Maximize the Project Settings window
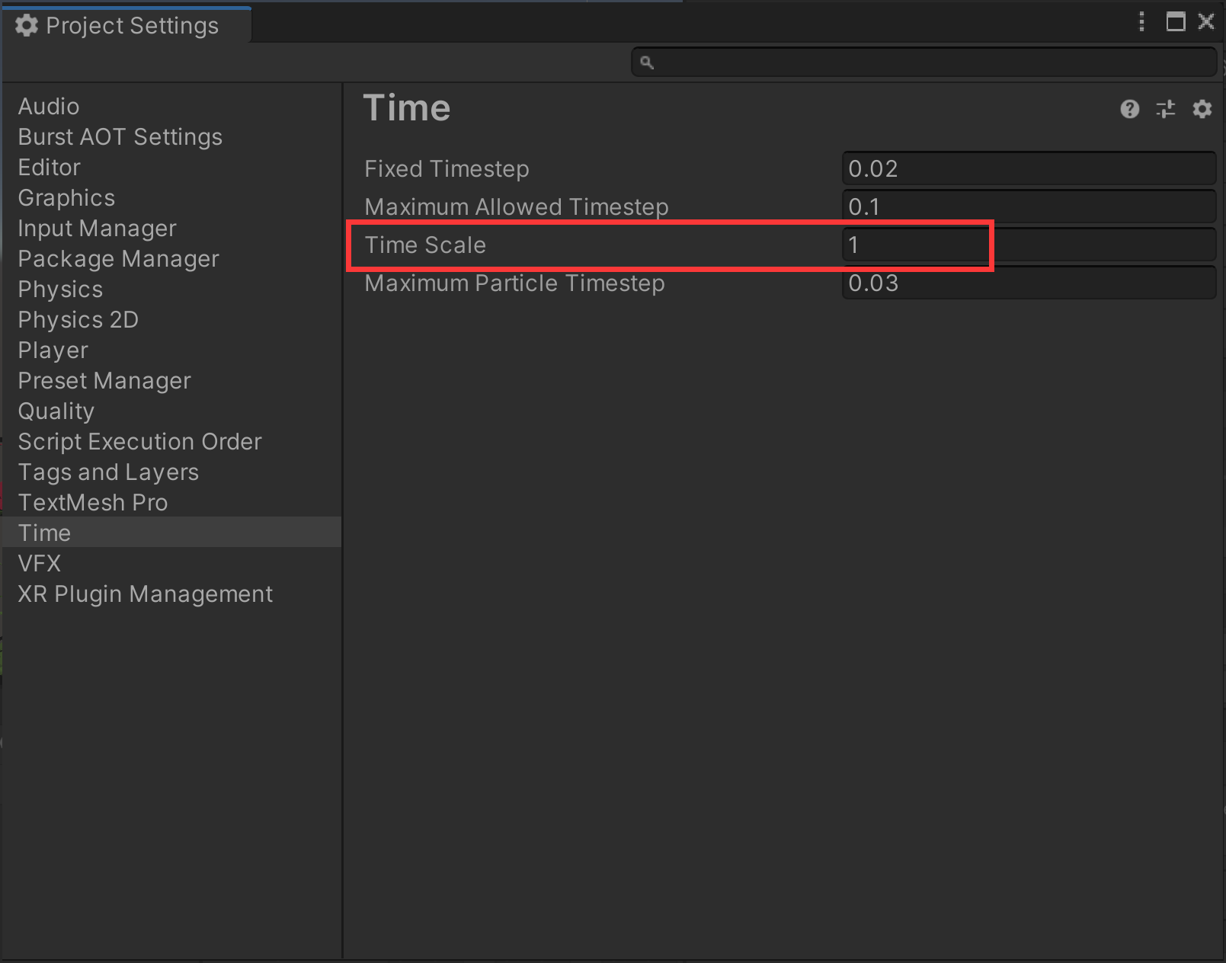Screen dimensions: 1226x963 [x=1175, y=22]
